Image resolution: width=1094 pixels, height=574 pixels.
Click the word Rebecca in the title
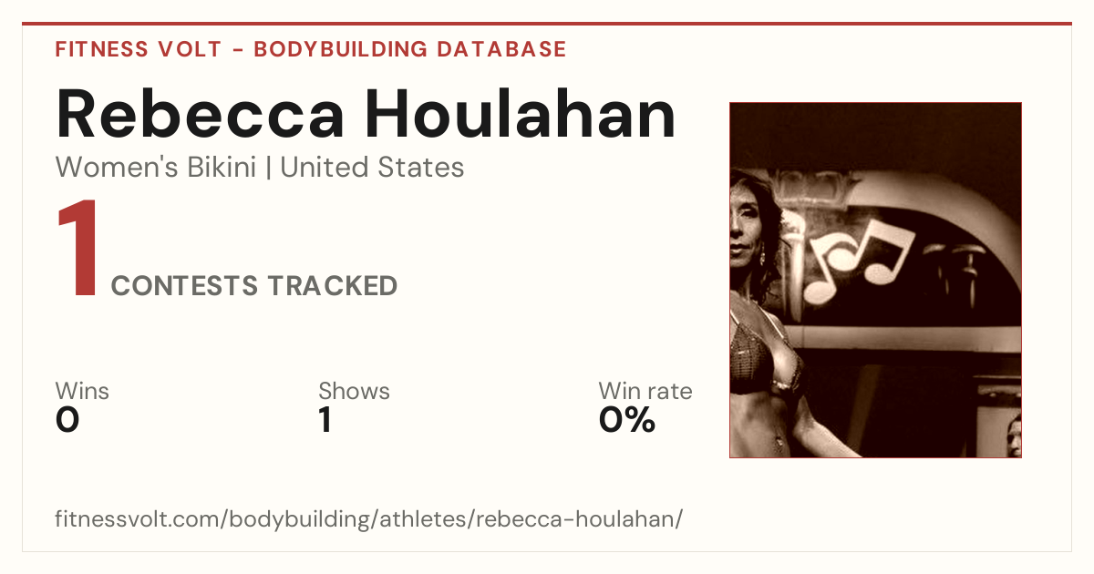coord(201,115)
